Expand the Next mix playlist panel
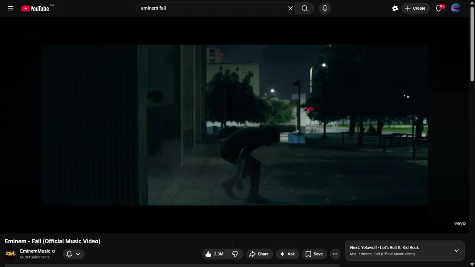The height and width of the screenshot is (267, 475). point(456,251)
